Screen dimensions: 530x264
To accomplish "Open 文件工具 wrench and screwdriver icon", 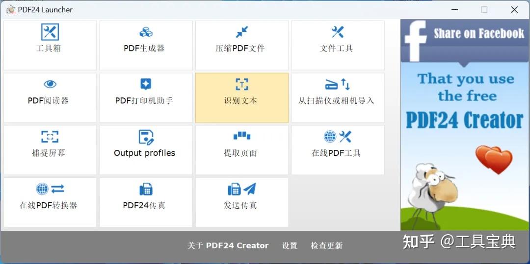I will click(338, 32).
